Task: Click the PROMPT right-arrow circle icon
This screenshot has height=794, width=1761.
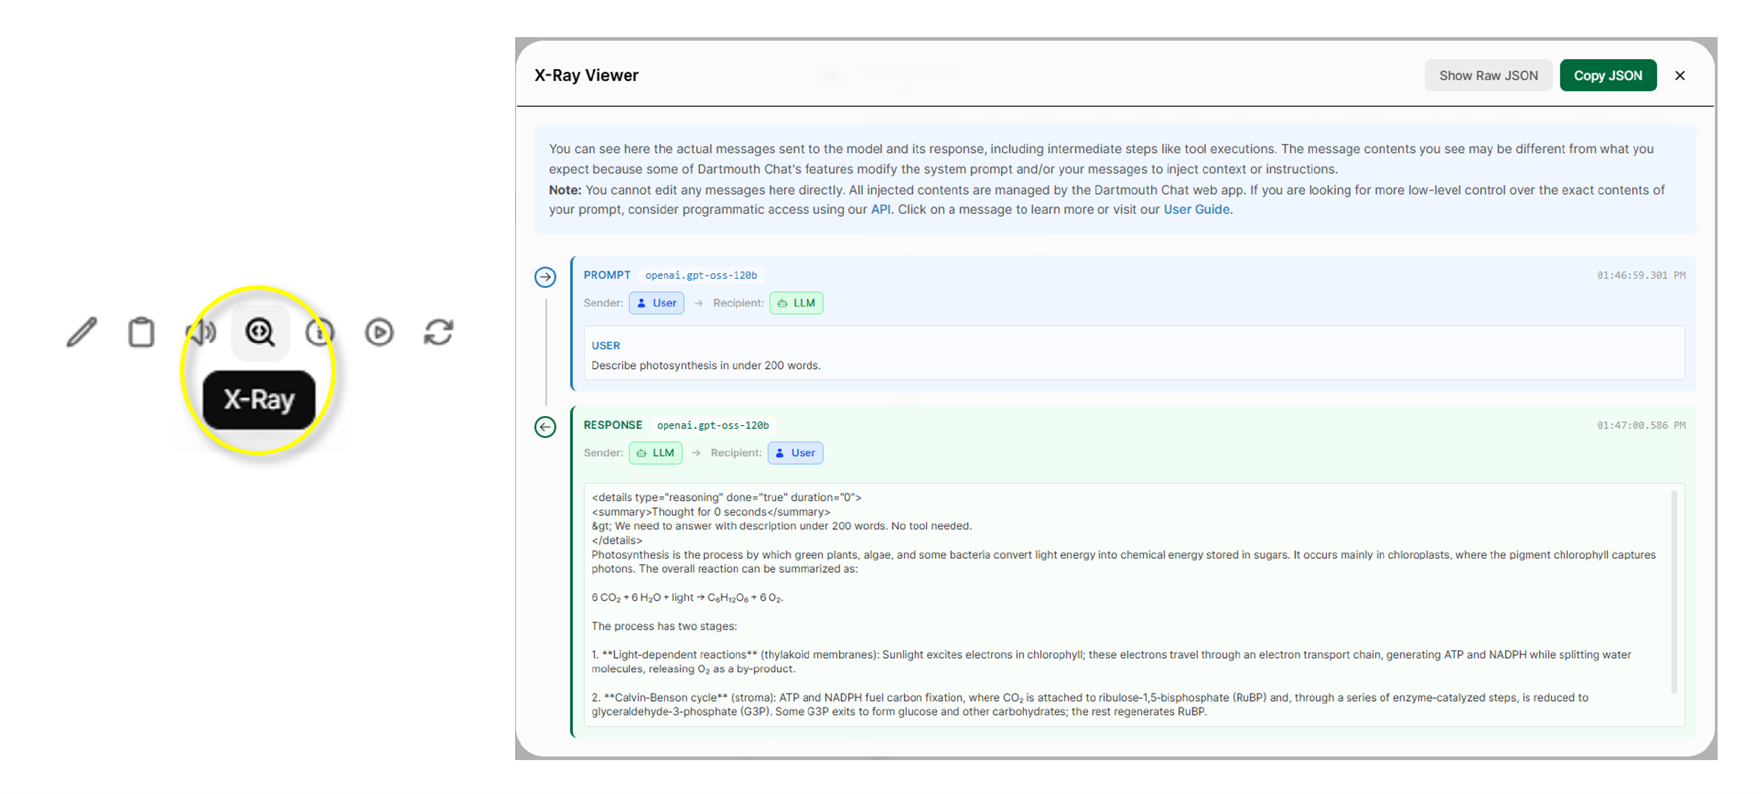Action: click(545, 277)
